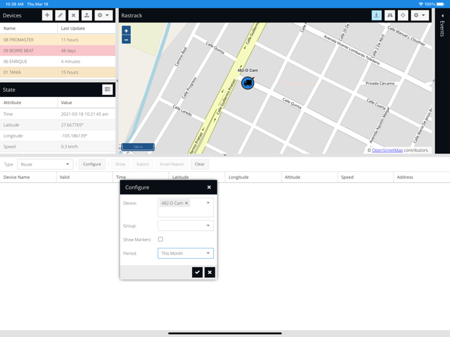Toggle the follow device icon in the Rastrack toolbar
Image resolution: width=450 pixels, height=337 pixels.
(377, 15)
